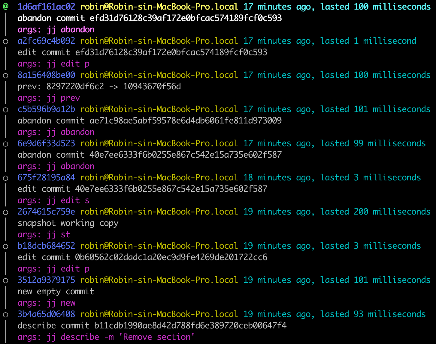Select the 'args: jj prev' line
Screen dimensions: 436x344
49,98
